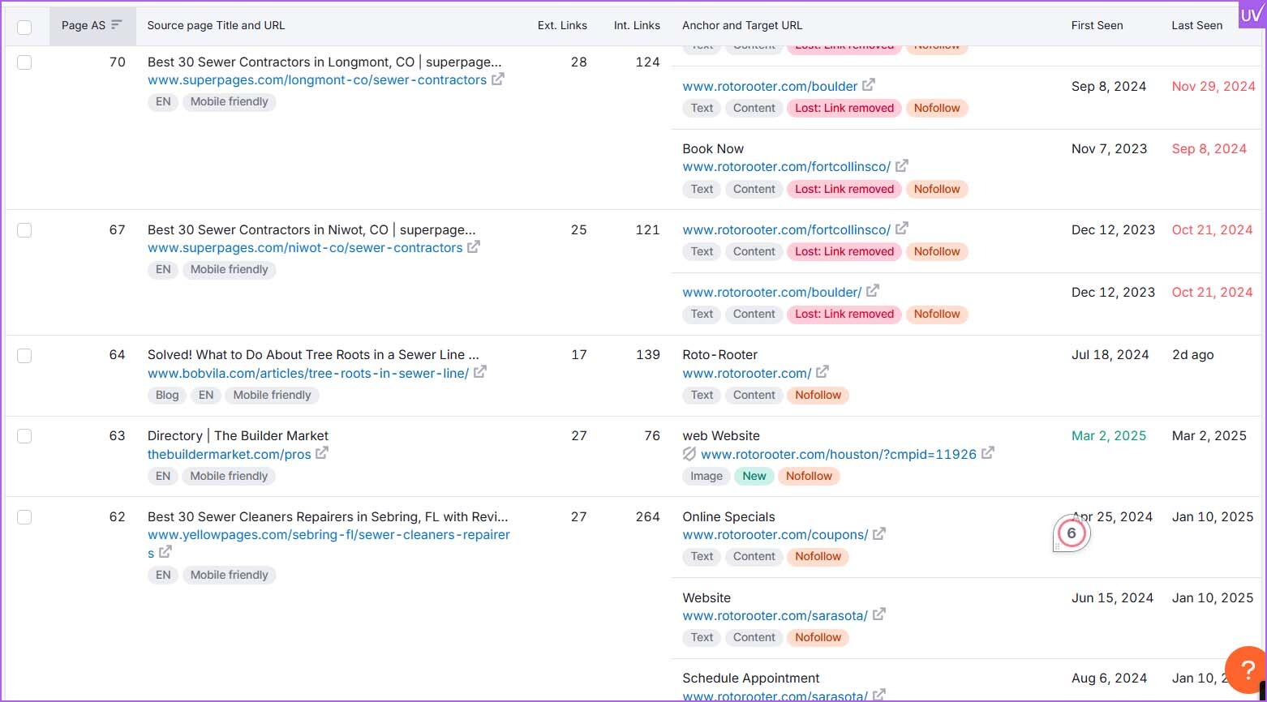Open external link icon beside thebuildermarket.com/pros
The height and width of the screenshot is (702, 1267).
pyautogui.click(x=322, y=453)
